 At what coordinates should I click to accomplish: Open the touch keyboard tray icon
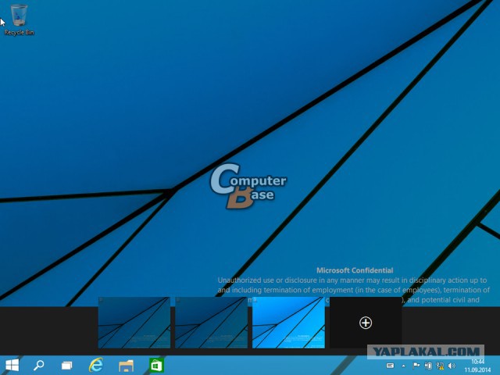click(390, 366)
